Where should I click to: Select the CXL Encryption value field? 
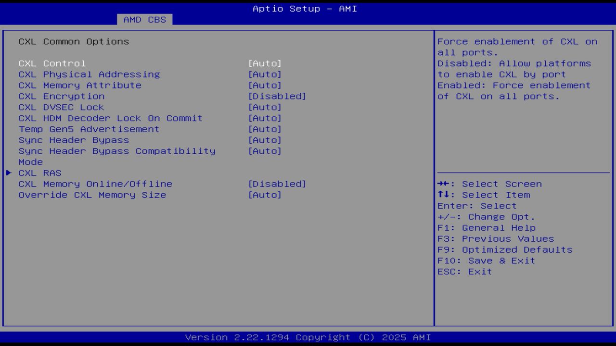pos(278,96)
